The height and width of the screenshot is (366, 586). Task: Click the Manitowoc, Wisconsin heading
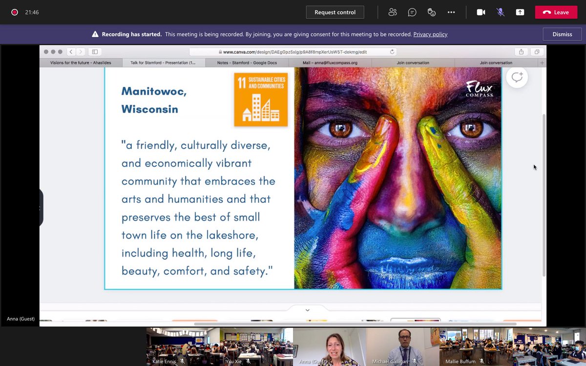pos(154,100)
